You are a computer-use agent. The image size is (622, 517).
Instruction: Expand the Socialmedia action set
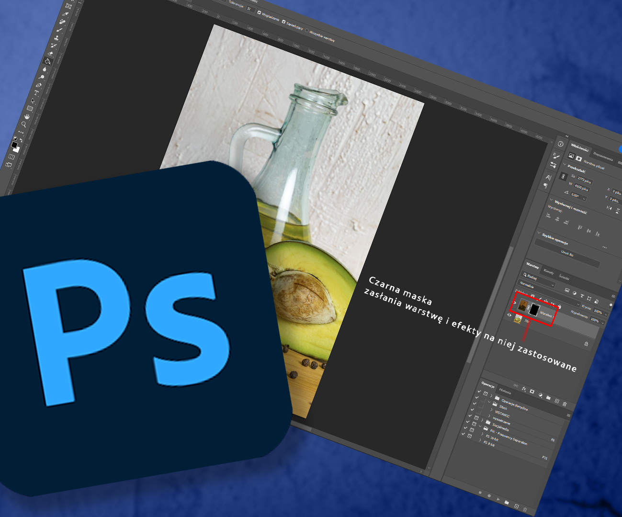pos(480,426)
